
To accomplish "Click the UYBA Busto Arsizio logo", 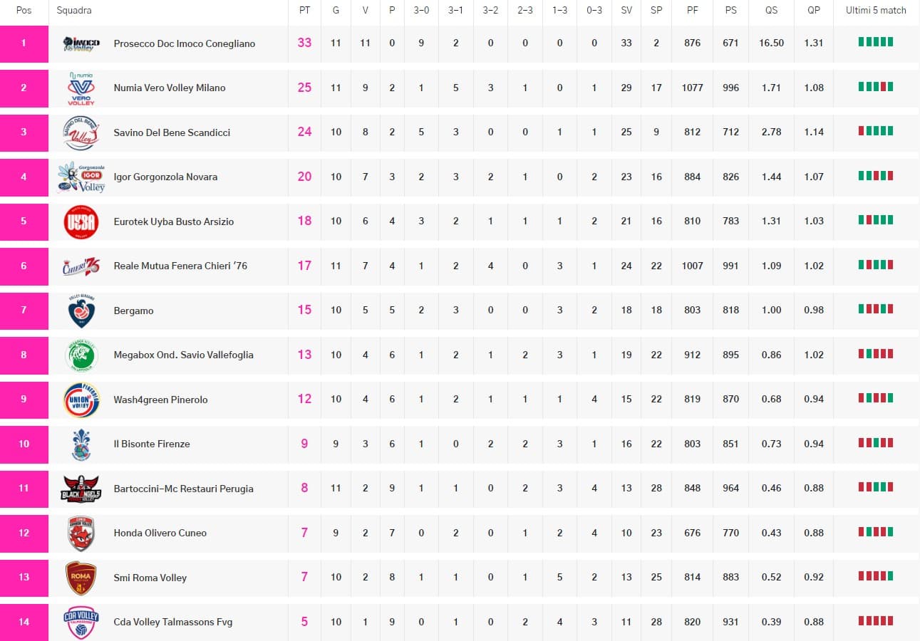I will pos(81,222).
